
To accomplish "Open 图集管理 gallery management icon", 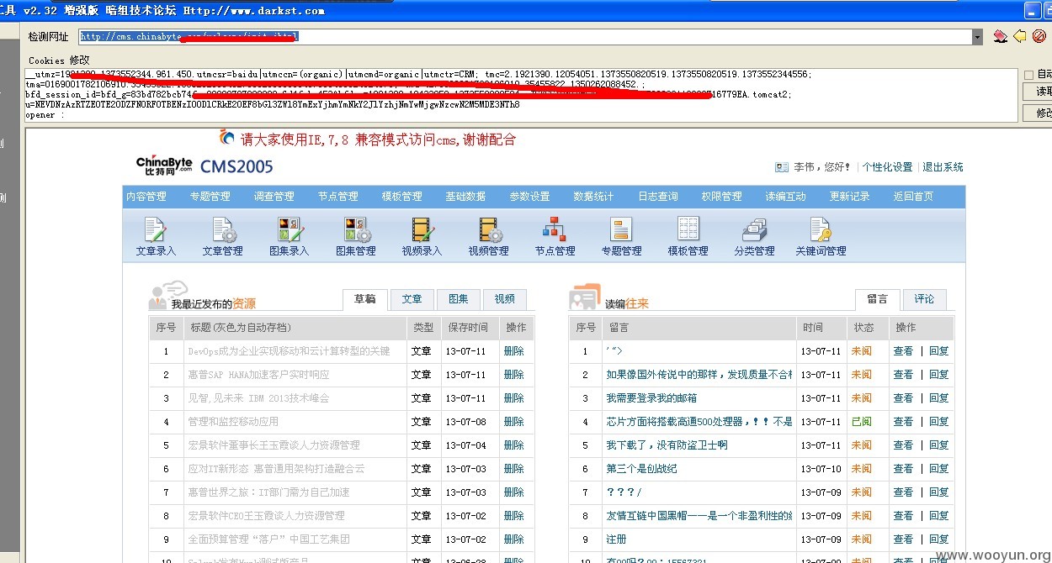I will [356, 237].
